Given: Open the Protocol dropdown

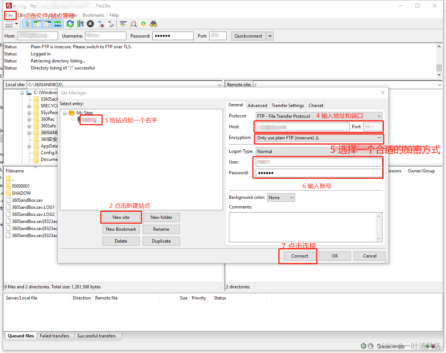Looking at the screenshot, I should [319, 116].
